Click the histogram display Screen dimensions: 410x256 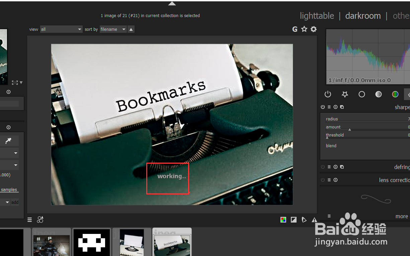(368, 57)
